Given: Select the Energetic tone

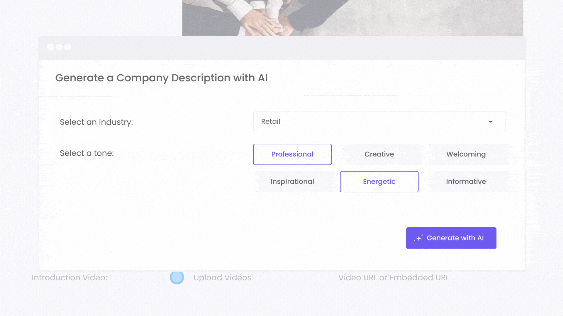Looking at the screenshot, I should 379,181.
